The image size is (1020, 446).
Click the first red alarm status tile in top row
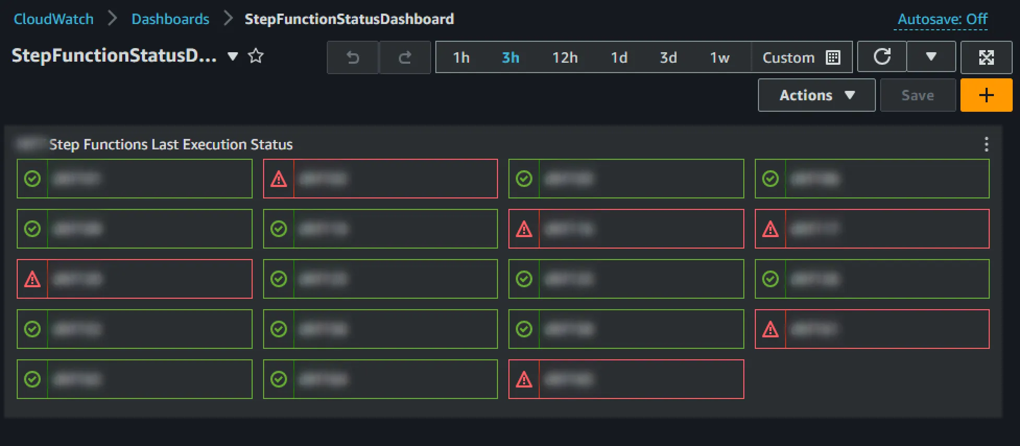pos(380,179)
